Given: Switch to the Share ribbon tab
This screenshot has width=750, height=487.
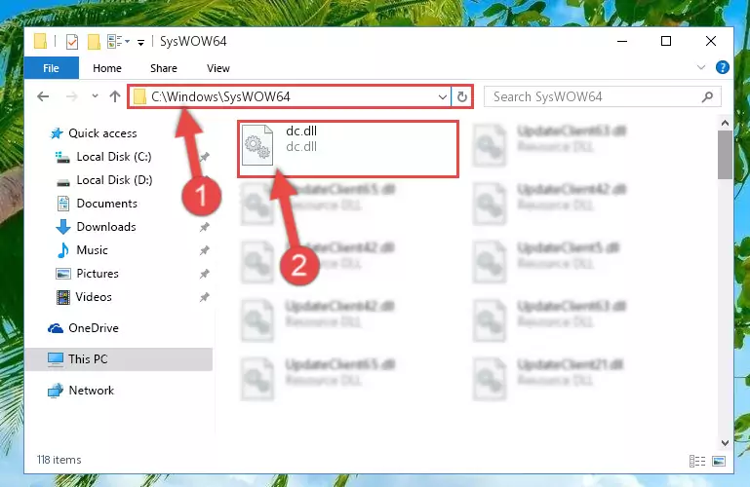Looking at the screenshot, I should click(x=164, y=68).
